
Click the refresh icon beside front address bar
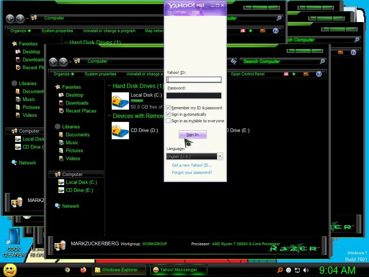(233, 61)
